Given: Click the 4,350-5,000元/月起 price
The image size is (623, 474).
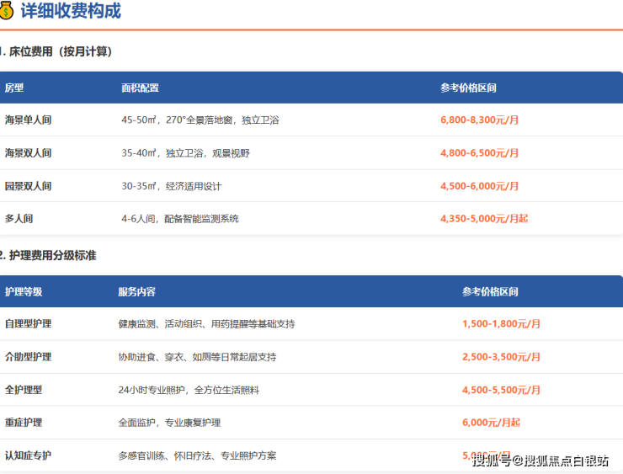Looking at the screenshot, I should 483,218.
